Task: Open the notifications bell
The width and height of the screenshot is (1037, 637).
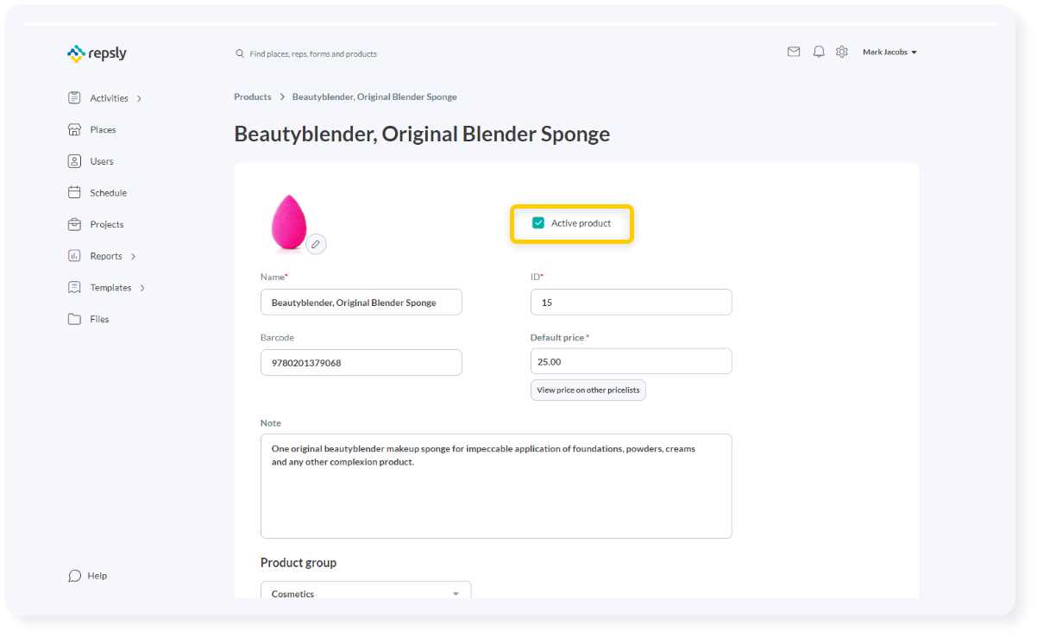Action: click(819, 52)
